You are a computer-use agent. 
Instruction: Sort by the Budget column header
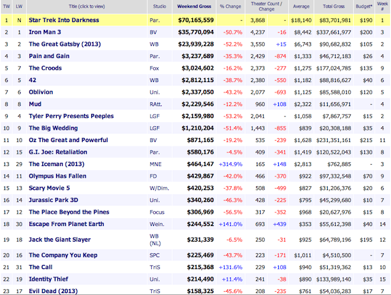(x=364, y=7)
